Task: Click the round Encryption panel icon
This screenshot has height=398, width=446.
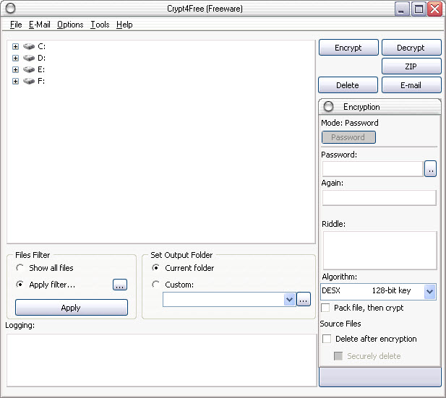Action: coord(328,107)
